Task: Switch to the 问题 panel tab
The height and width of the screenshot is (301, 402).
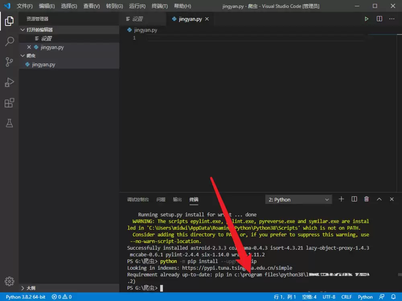Action: click(x=161, y=199)
